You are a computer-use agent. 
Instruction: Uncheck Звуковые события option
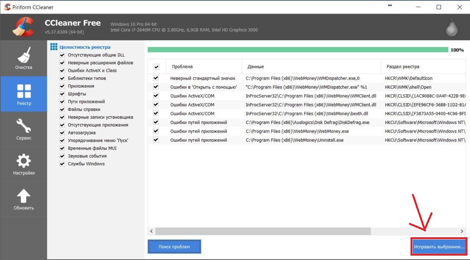[62, 156]
